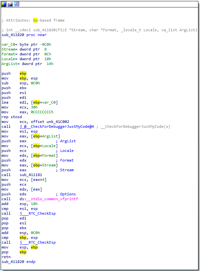Click the 'sub_411820 endp' line
This screenshot has width=200, height=271.
pyautogui.click(x=18, y=262)
